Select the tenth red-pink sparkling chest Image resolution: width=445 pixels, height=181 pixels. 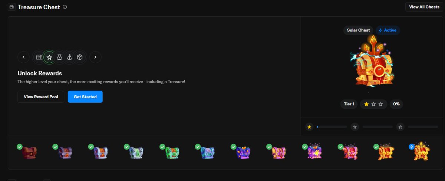click(x=351, y=152)
